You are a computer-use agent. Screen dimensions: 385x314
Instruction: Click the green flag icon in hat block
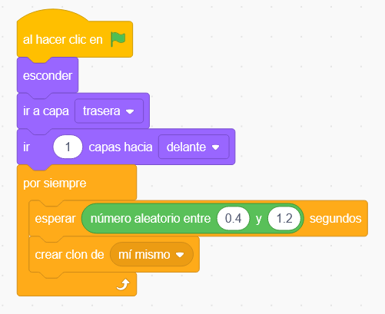point(118,39)
